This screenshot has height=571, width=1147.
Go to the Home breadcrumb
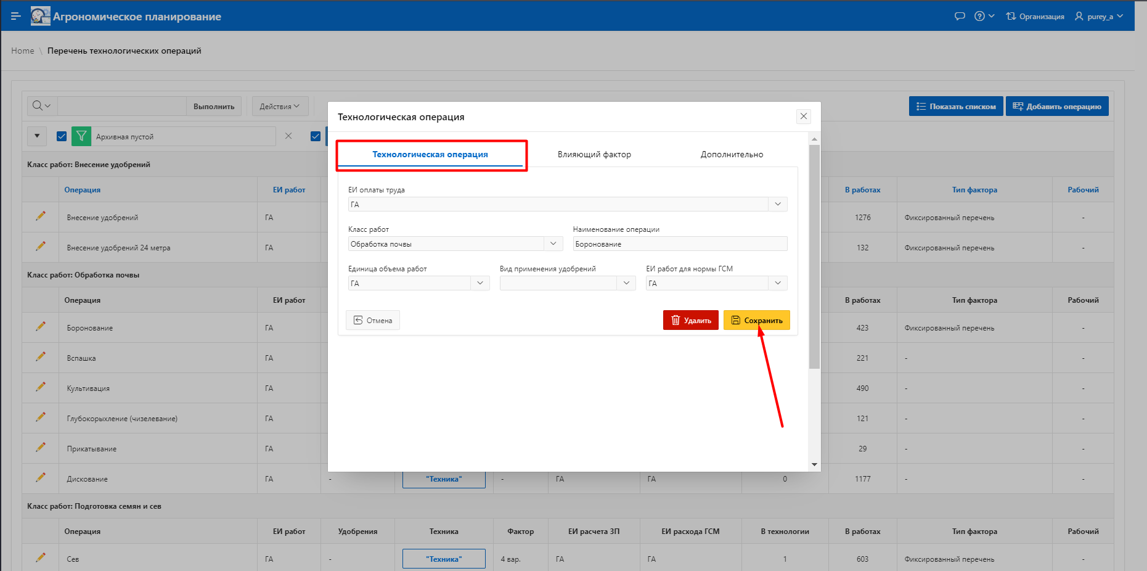[23, 51]
